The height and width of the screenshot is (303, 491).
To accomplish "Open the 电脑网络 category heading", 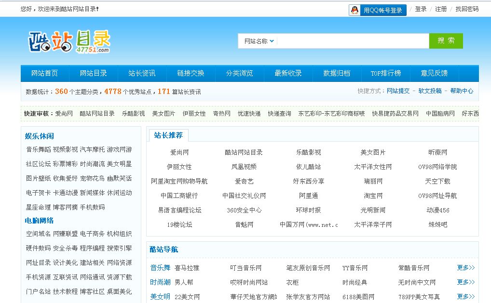I will point(39,221).
